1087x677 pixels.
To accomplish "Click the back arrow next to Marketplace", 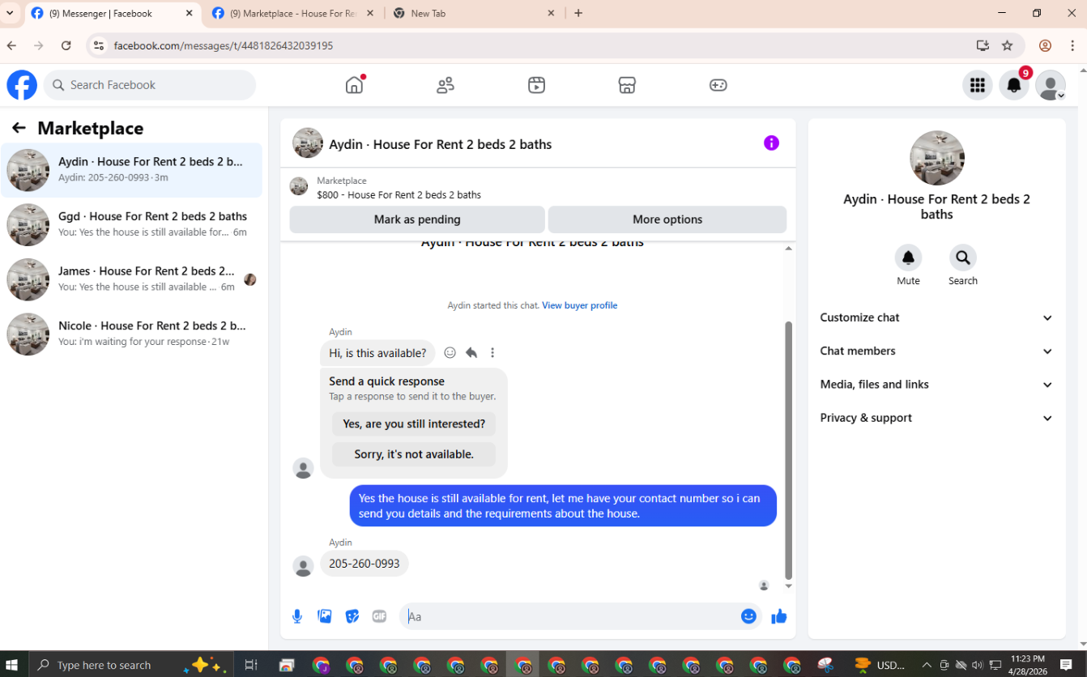I will 19,128.
